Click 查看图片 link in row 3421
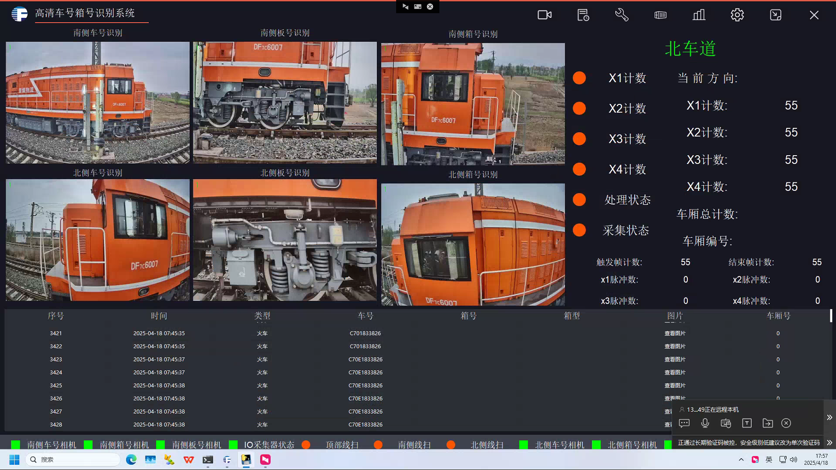The height and width of the screenshot is (470, 836). (x=675, y=333)
